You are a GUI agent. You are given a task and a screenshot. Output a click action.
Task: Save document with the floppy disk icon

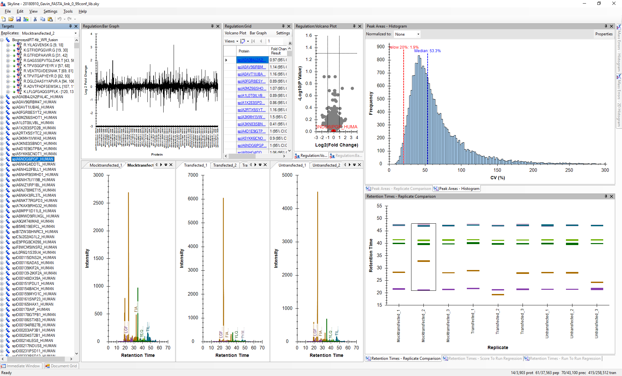click(x=18, y=19)
